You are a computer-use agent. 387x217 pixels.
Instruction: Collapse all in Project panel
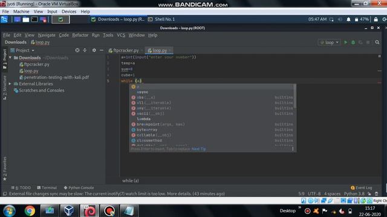coord(85,50)
